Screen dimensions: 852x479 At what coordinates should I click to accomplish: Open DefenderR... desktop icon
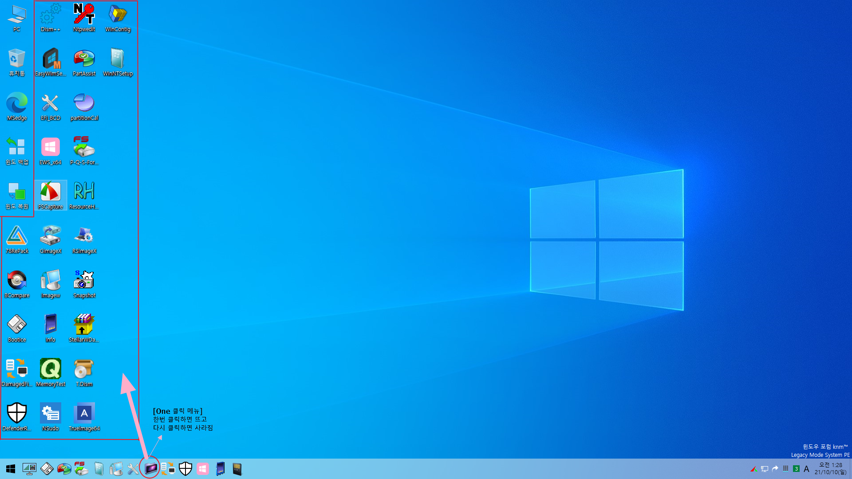tap(17, 417)
